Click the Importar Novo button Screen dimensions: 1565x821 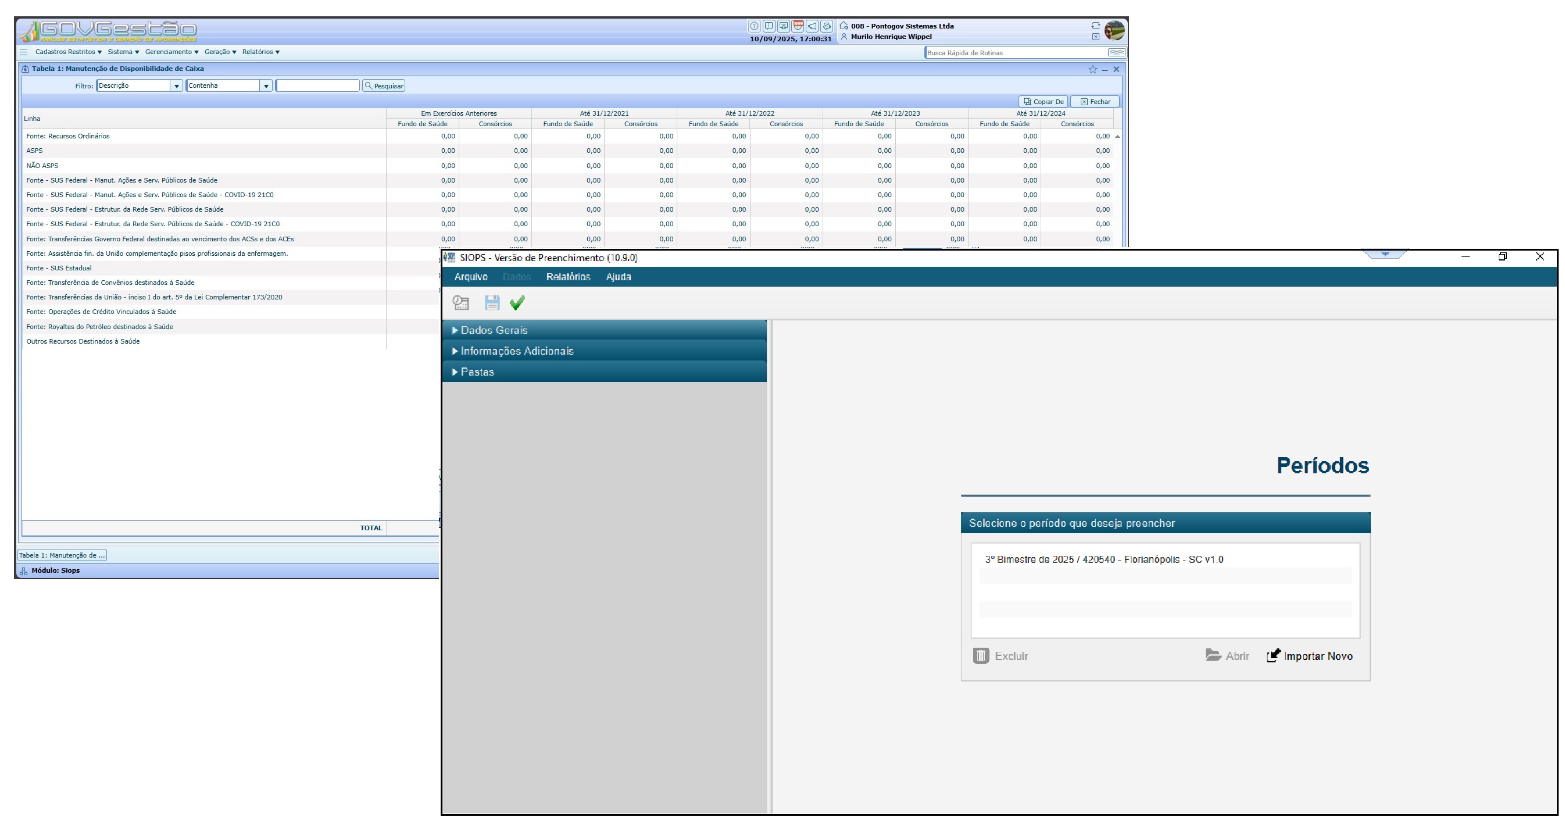point(1309,656)
